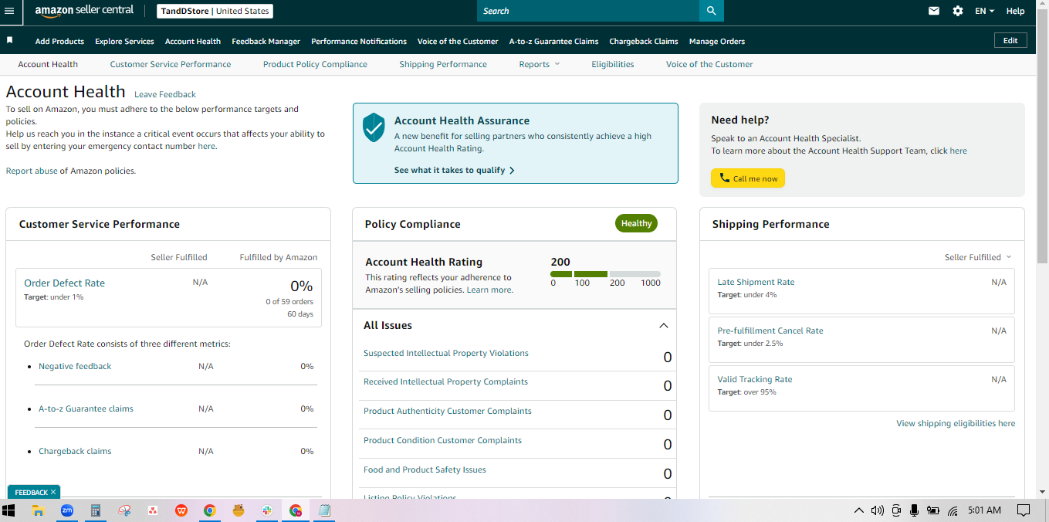Open Suspected Intellectual Property Violations link
1049x522 pixels.
pos(446,353)
